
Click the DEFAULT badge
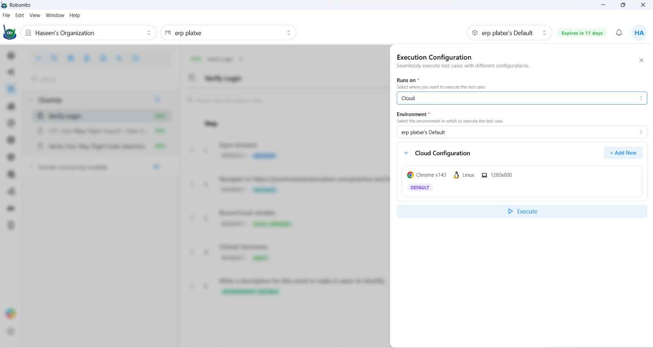(x=420, y=187)
